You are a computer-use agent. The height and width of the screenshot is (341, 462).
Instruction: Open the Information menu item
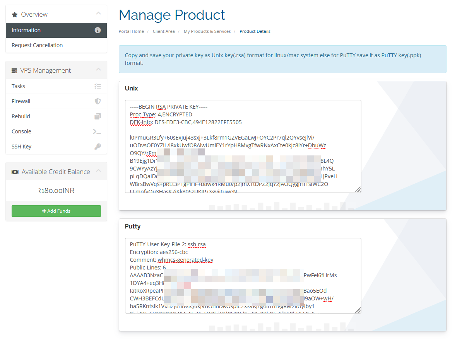[x=56, y=30]
